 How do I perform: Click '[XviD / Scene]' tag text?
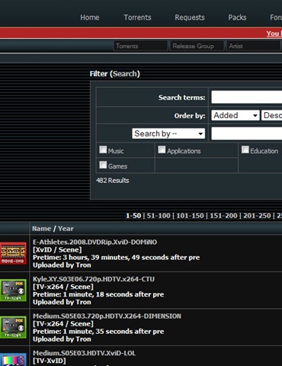pyautogui.click(x=57, y=249)
